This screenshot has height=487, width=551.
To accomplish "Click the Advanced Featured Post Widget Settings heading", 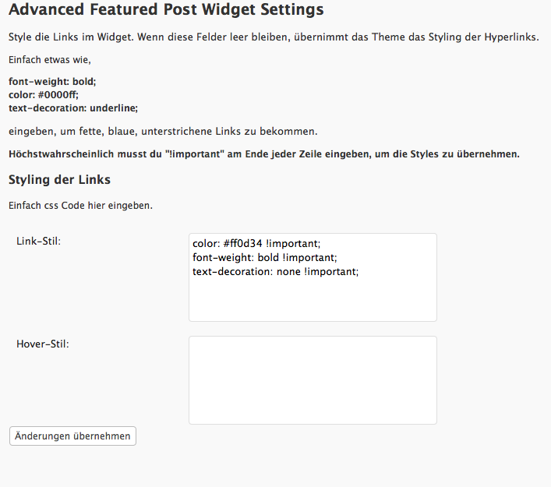I will [x=155, y=11].
